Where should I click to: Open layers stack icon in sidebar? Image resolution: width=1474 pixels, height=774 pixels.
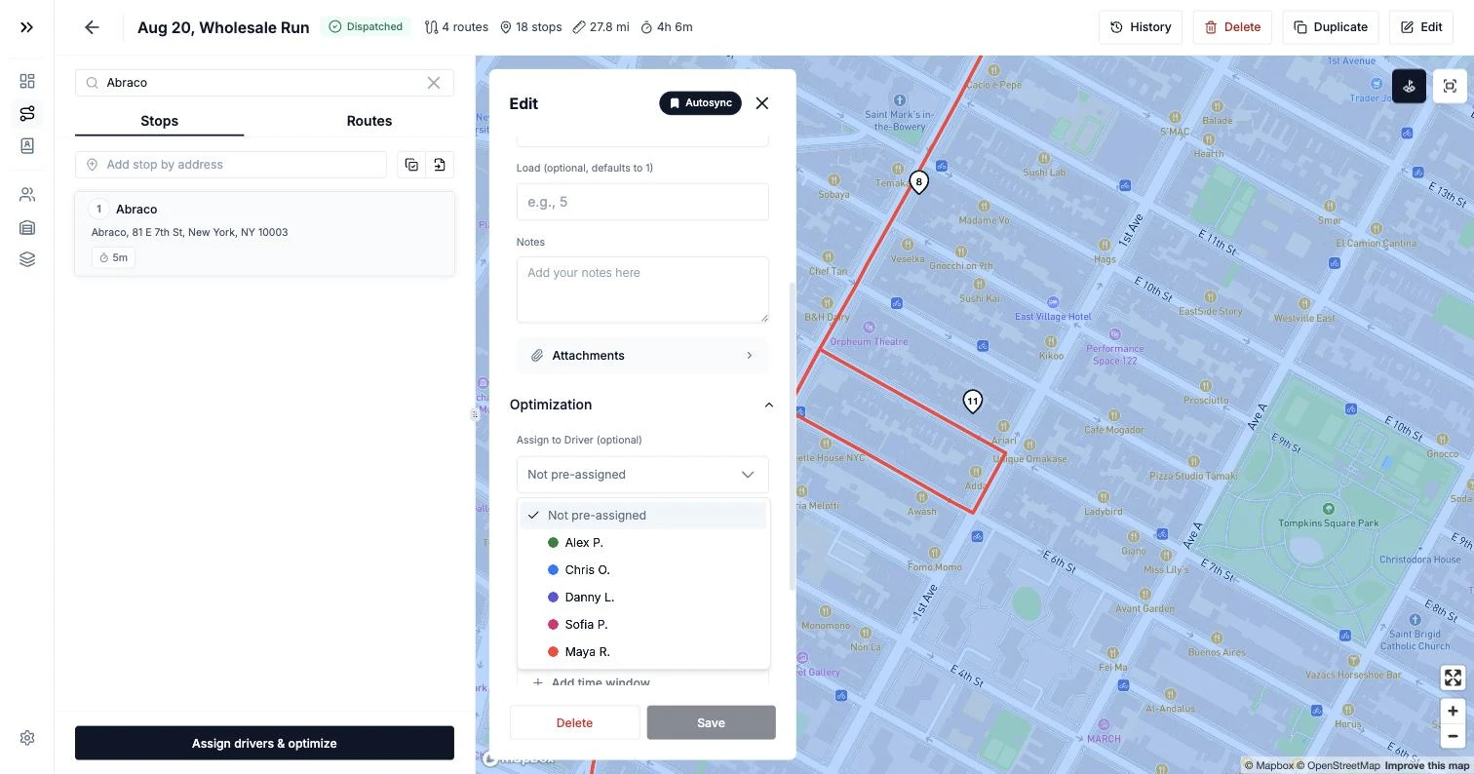[27, 259]
